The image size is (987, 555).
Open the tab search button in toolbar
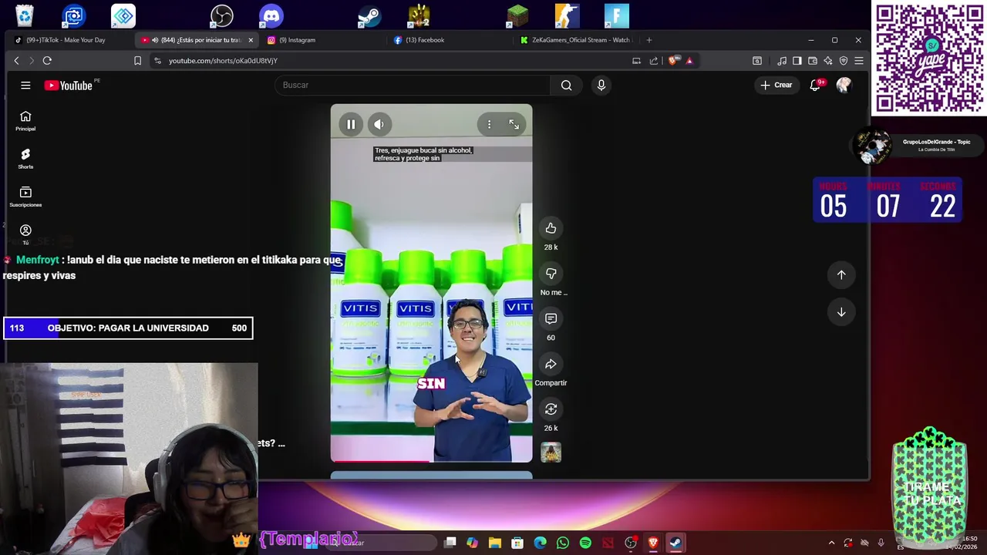point(757,61)
